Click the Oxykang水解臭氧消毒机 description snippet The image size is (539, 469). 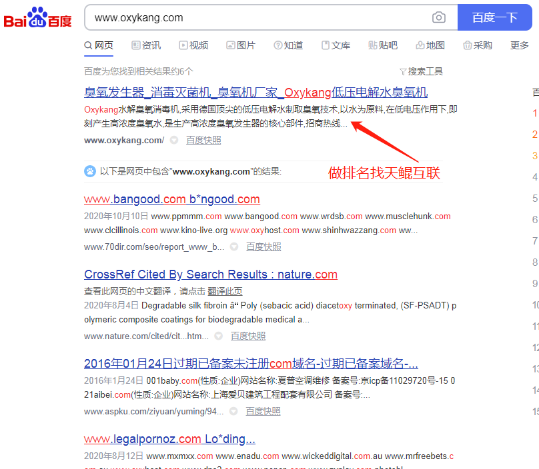click(x=271, y=117)
